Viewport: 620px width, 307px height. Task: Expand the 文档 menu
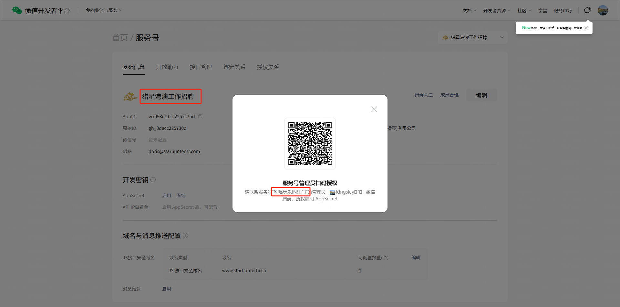click(x=470, y=11)
